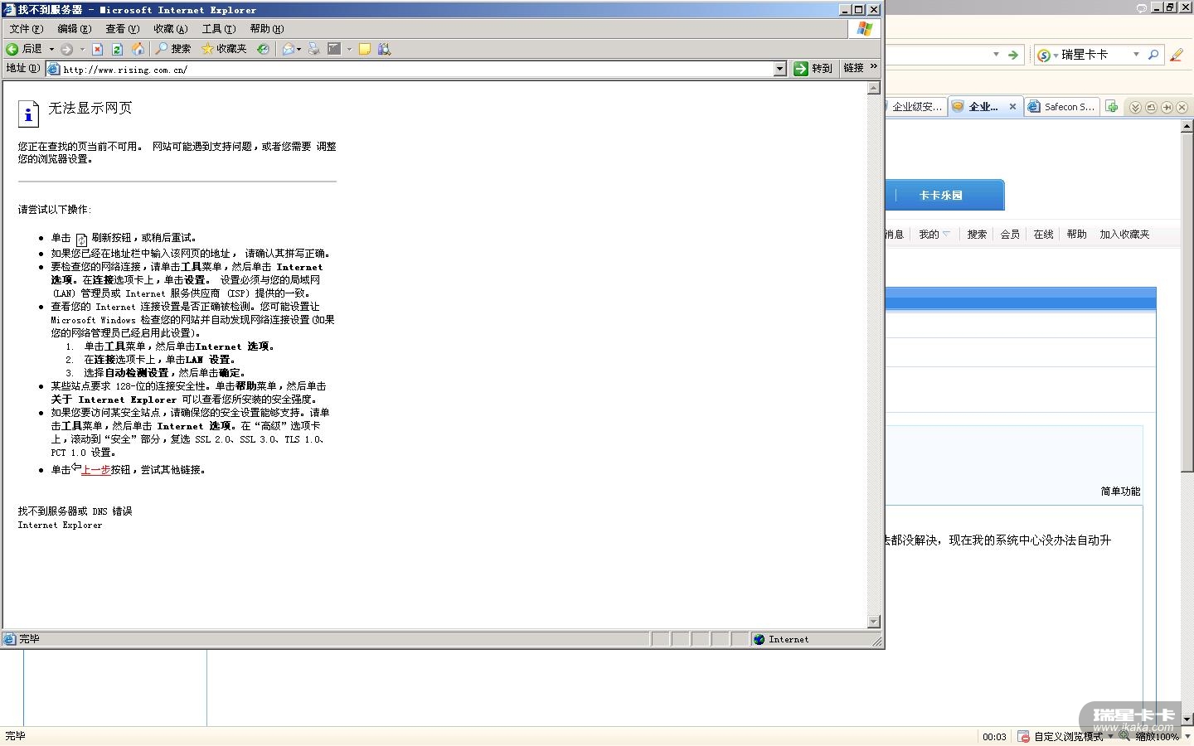Image resolution: width=1194 pixels, height=746 pixels.
Task: Click inside the 瑞星卡卡 search box
Action: 1094,55
